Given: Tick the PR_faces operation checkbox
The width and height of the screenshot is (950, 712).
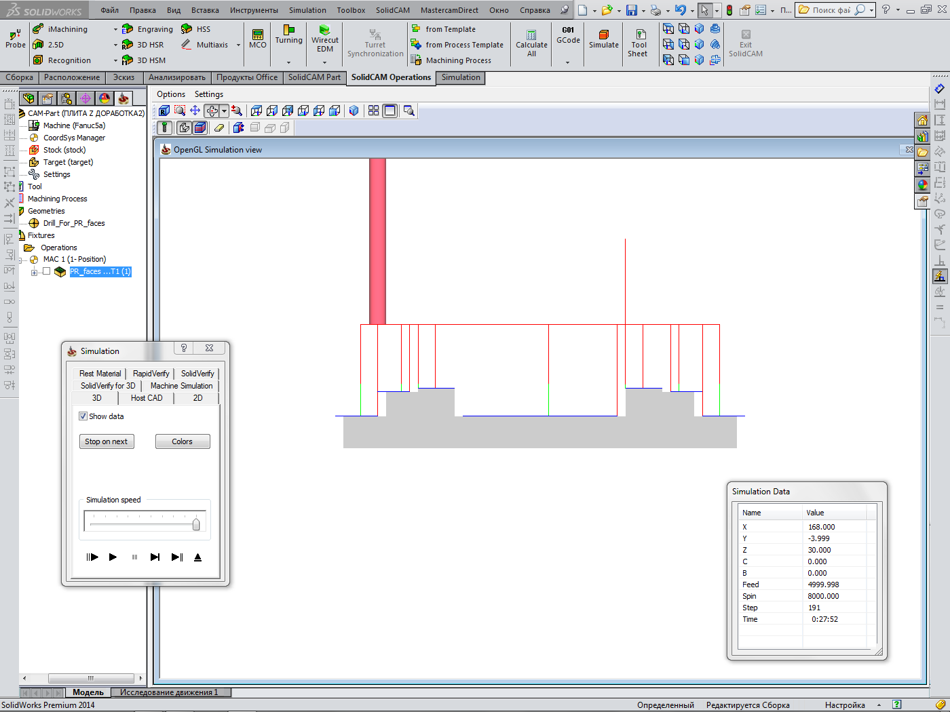Looking at the screenshot, I should (x=46, y=271).
